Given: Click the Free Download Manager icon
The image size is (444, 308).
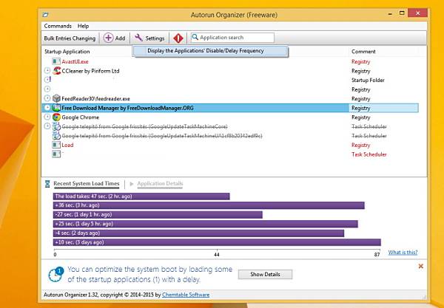Looking at the screenshot, I should click(57, 108).
